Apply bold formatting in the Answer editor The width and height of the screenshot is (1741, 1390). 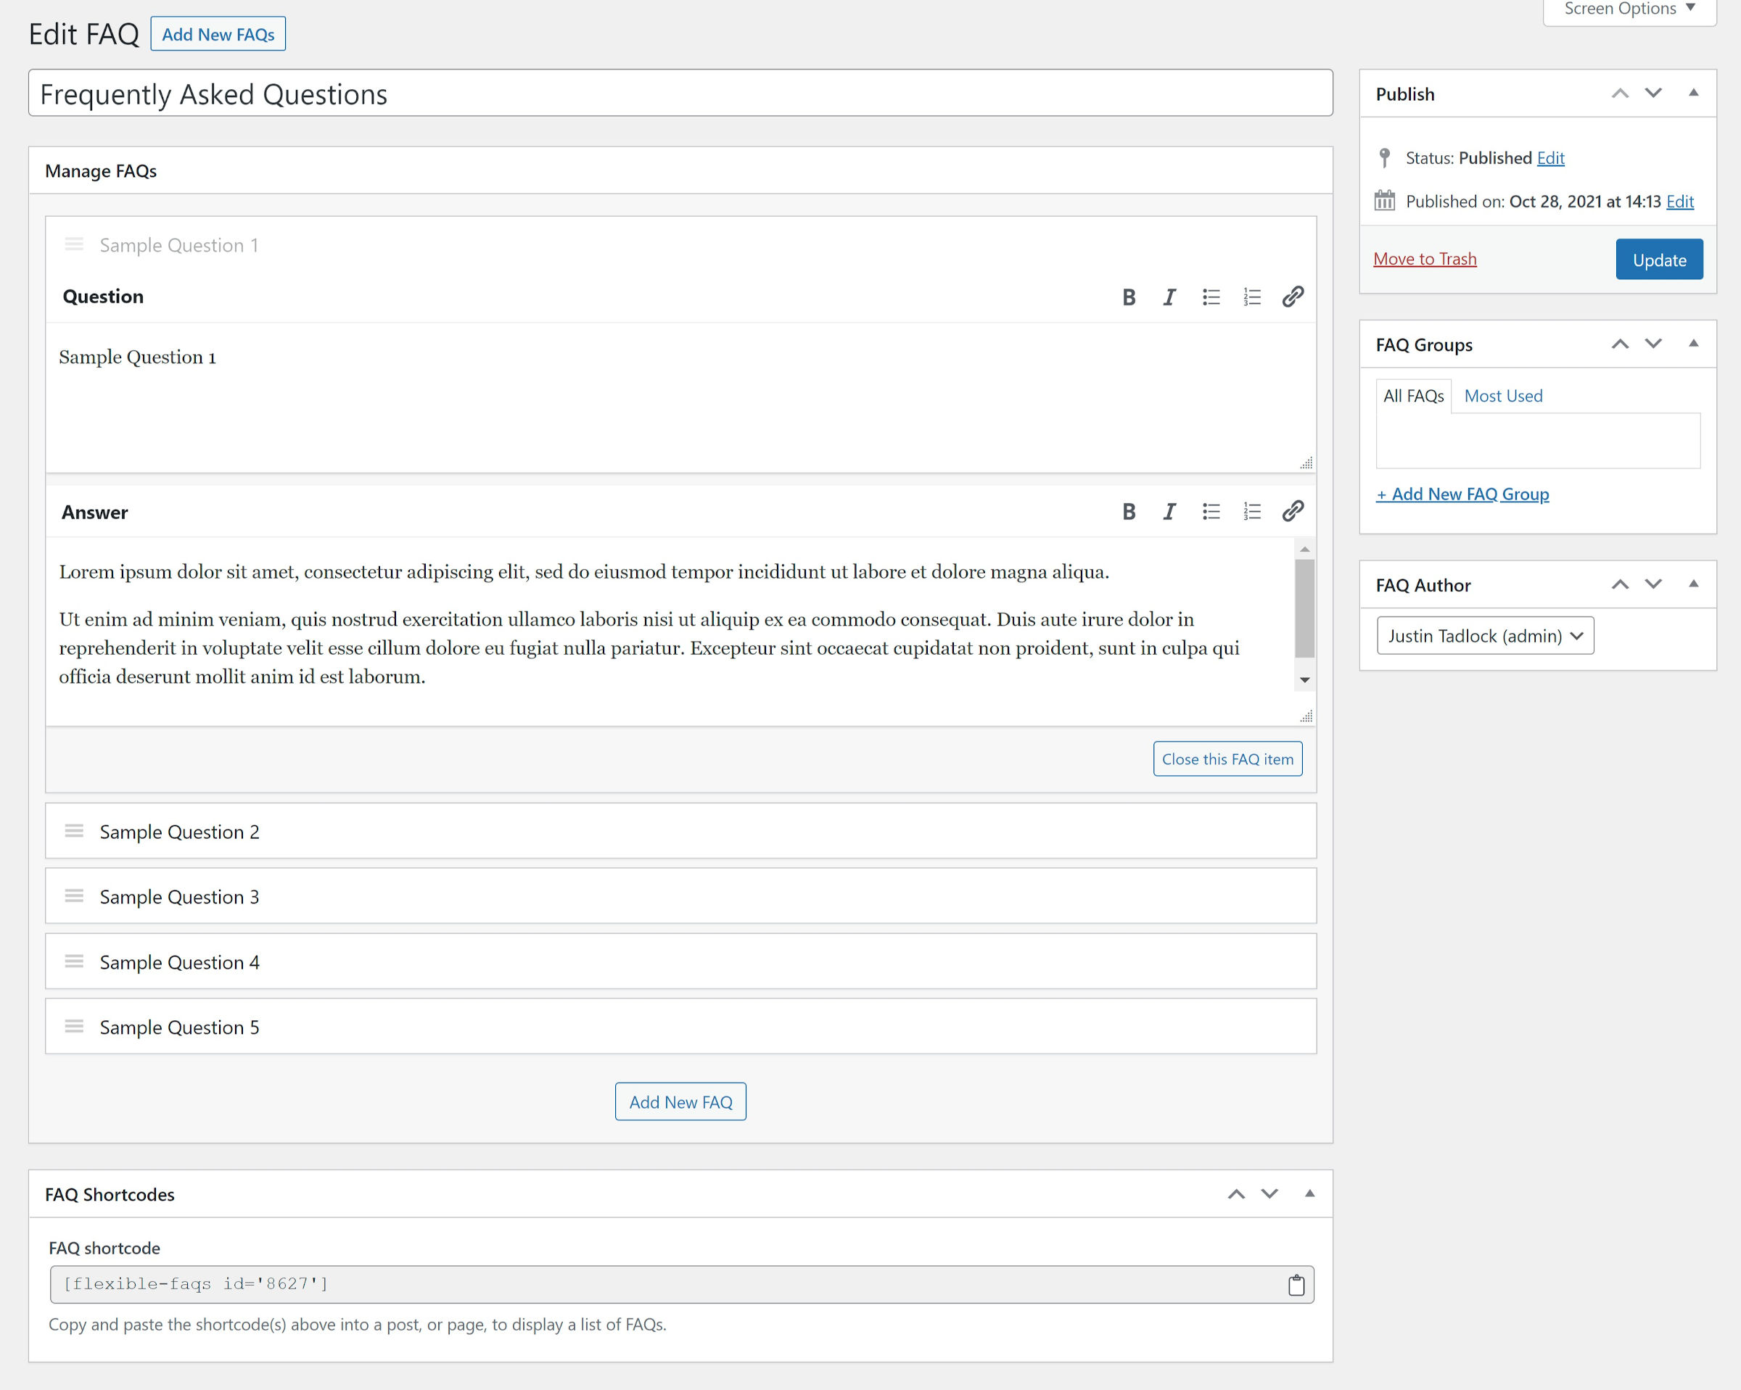point(1128,511)
